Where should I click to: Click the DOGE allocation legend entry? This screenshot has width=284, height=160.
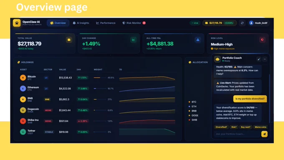(x=193, y=115)
